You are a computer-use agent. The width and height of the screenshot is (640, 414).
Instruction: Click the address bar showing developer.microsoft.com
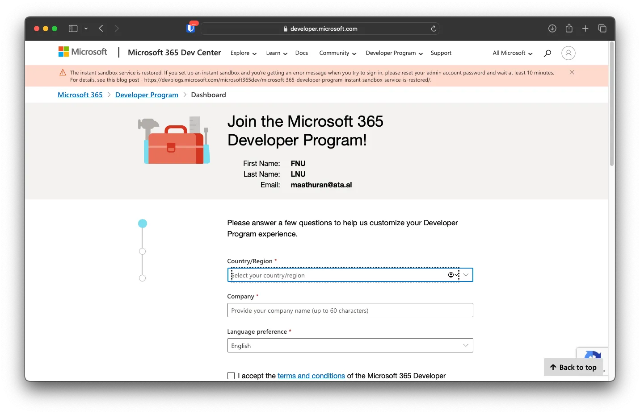320,29
